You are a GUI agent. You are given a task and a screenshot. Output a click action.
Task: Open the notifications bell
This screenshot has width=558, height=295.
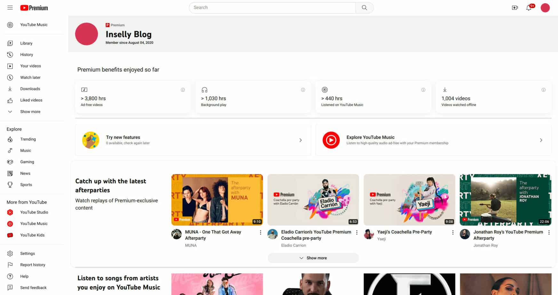pyautogui.click(x=529, y=8)
